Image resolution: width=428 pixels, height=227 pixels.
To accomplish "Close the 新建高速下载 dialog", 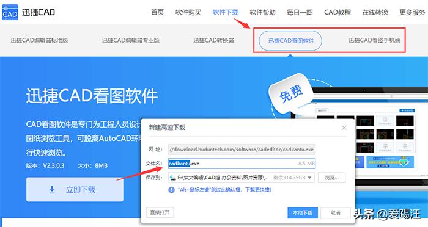I will pyautogui.click(x=344, y=128).
